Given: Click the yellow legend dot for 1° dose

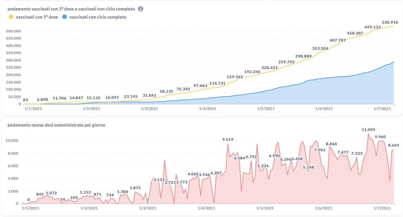Looking at the screenshot, I should pyautogui.click(x=11, y=17).
